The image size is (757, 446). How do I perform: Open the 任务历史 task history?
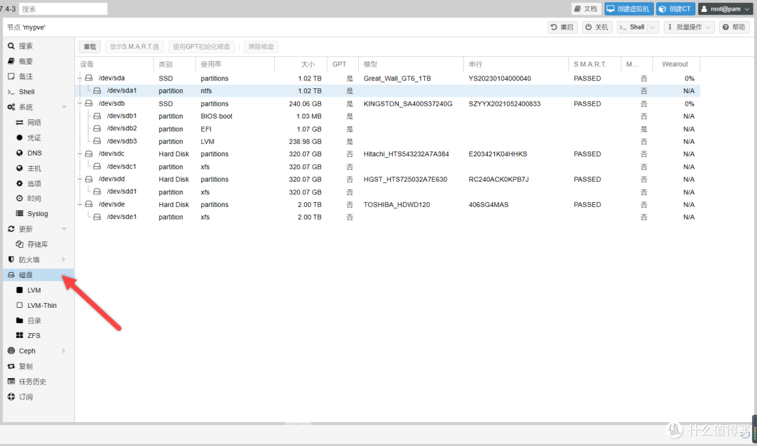tap(34, 381)
